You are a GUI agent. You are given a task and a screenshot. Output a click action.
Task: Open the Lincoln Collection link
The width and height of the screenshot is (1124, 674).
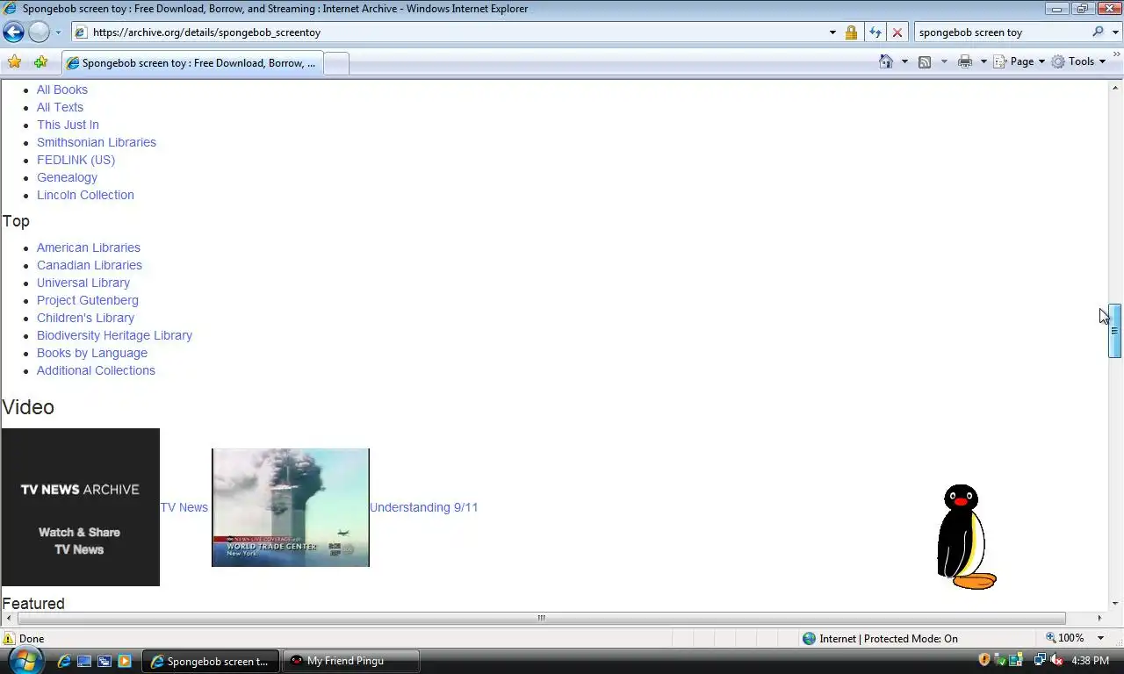point(85,195)
